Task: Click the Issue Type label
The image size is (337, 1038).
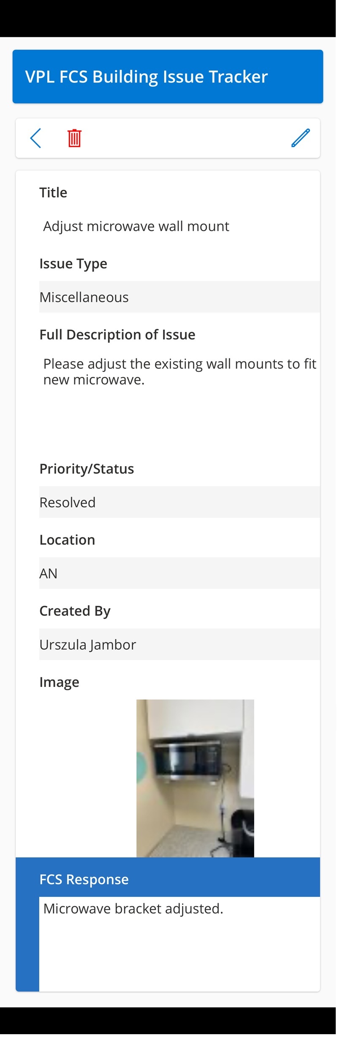Action: pyautogui.click(x=73, y=264)
